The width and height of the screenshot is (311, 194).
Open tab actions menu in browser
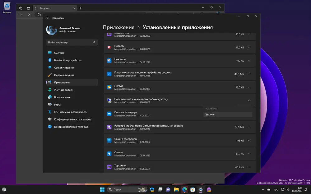click(29, 8)
